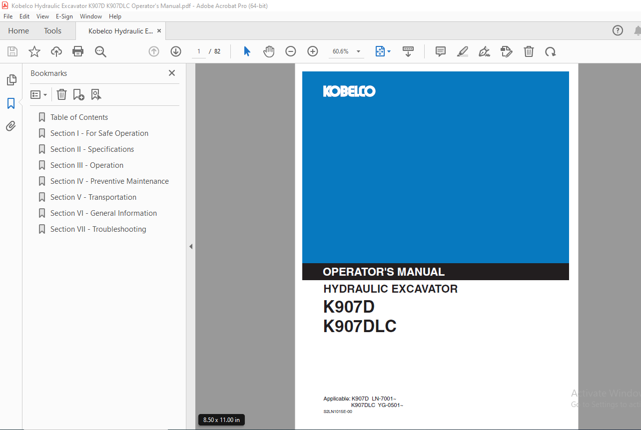Click the S2LN1015E-00 document code
Screen dimensions: 641x430
(x=338, y=412)
